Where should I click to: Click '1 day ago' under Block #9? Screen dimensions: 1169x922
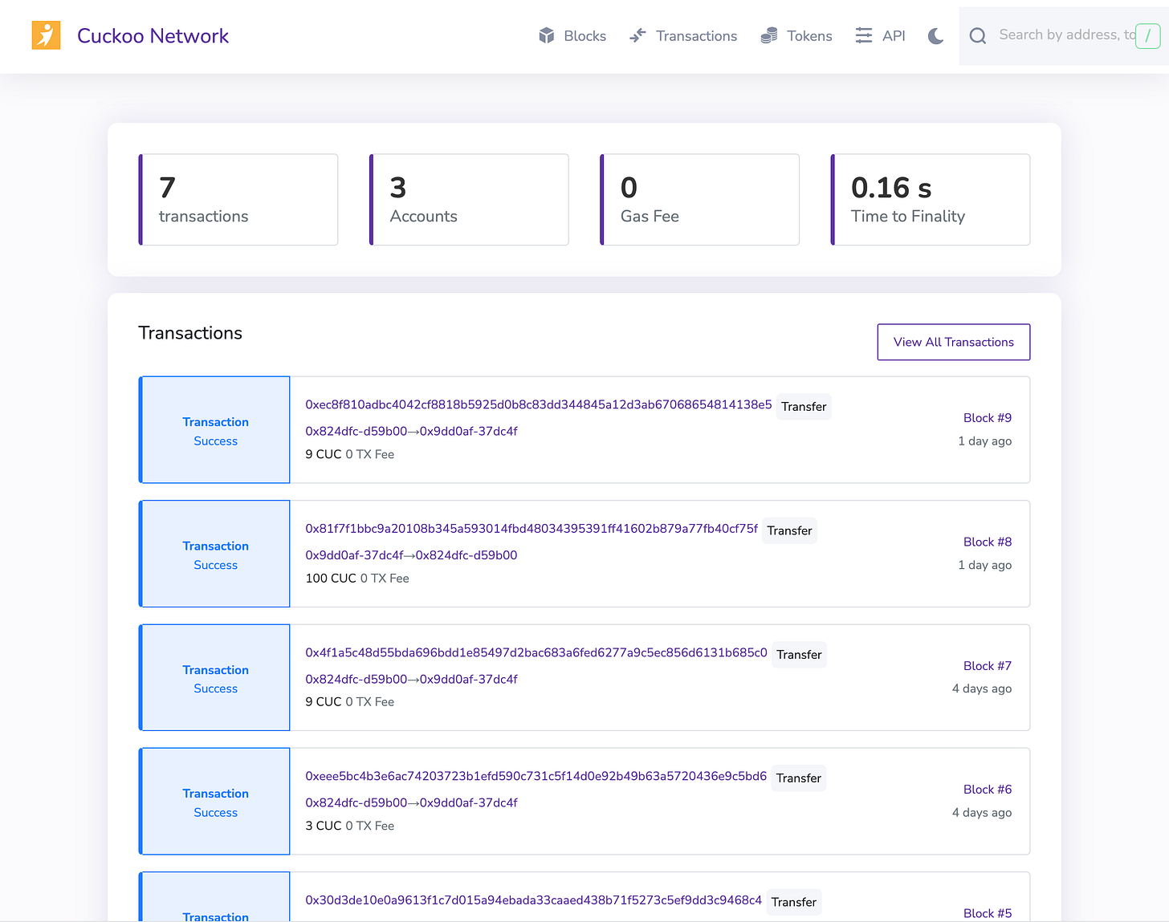985,441
